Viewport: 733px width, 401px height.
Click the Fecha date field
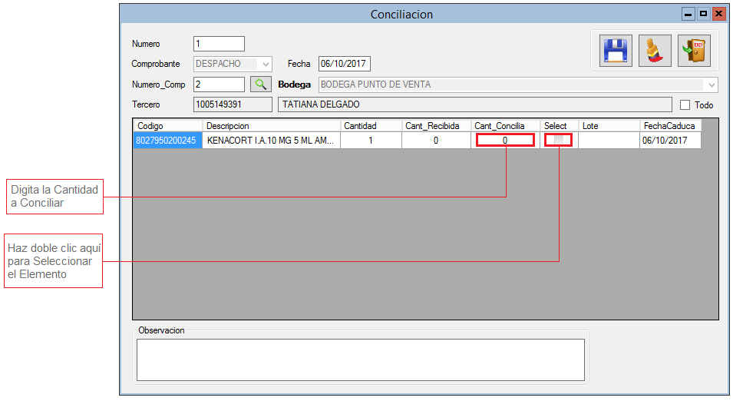[x=344, y=65]
